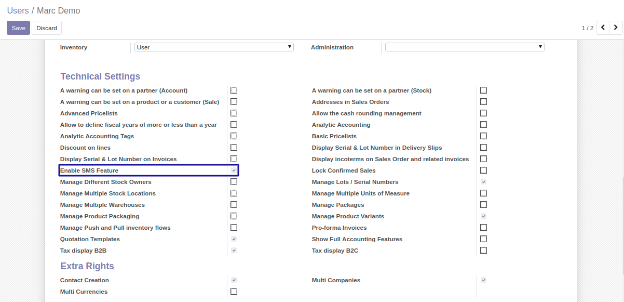This screenshot has height=302, width=624.
Task: Click the Save button
Action: 18,28
